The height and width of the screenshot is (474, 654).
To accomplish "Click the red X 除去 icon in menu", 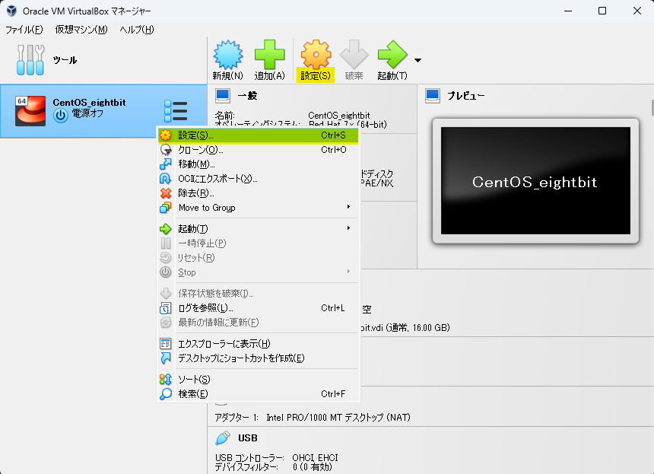I will 166,193.
